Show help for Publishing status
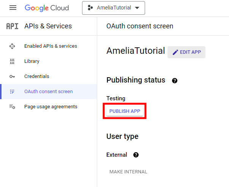This screenshot has height=187, width=229. pos(175,81)
